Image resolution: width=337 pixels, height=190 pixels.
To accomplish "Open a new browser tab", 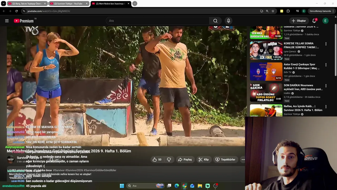I will 135,3.
